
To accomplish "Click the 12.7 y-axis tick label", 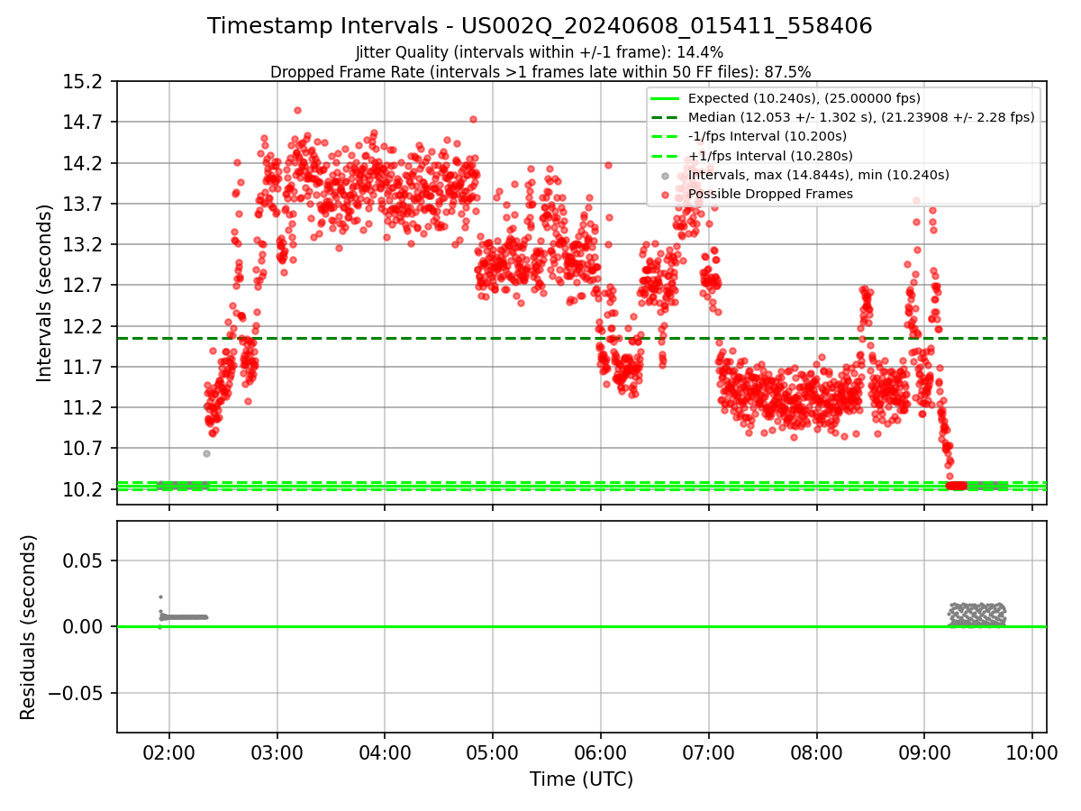I will tap(85, 286).
